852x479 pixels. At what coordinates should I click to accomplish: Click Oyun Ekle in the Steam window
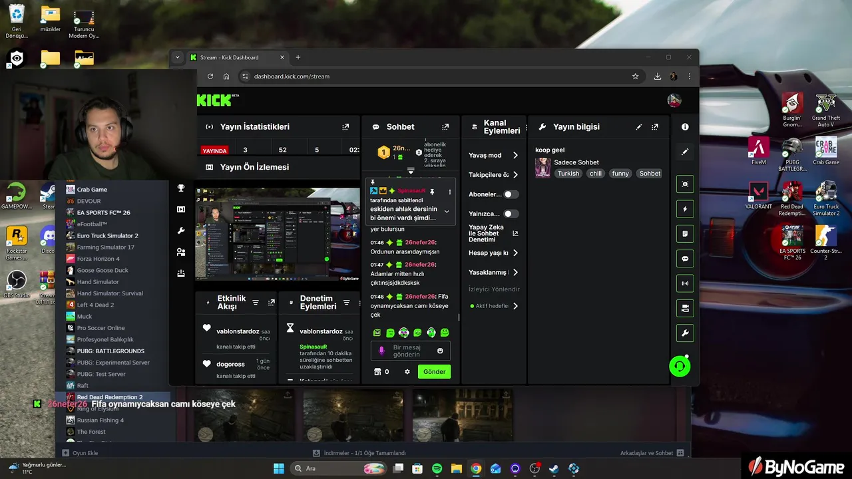click(81, 453)
